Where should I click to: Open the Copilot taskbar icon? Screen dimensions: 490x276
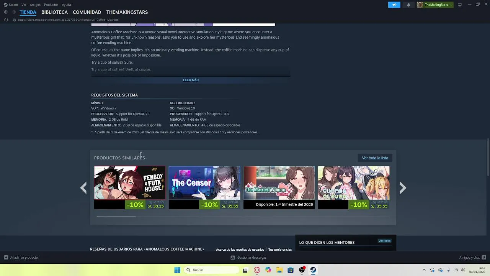pyautogui.click(x=268, y=270)
